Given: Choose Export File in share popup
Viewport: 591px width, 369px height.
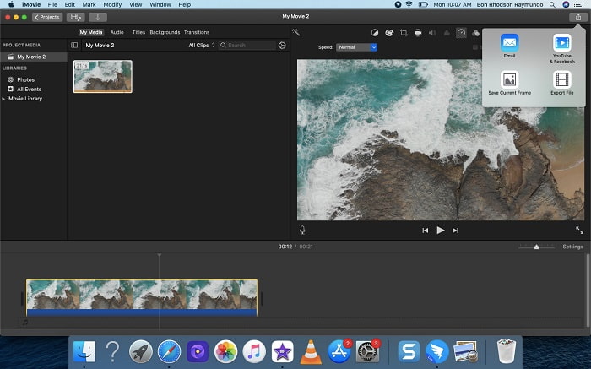Looking at the screenshot, I should tap(562, 83).
